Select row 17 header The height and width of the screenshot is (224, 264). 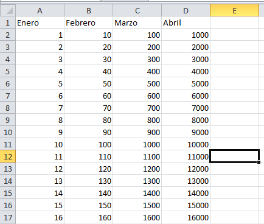[x=8, y=217]
